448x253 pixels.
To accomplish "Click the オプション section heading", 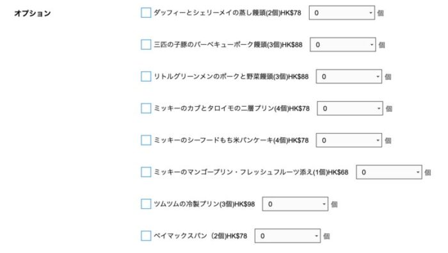I will click(33, 13).
